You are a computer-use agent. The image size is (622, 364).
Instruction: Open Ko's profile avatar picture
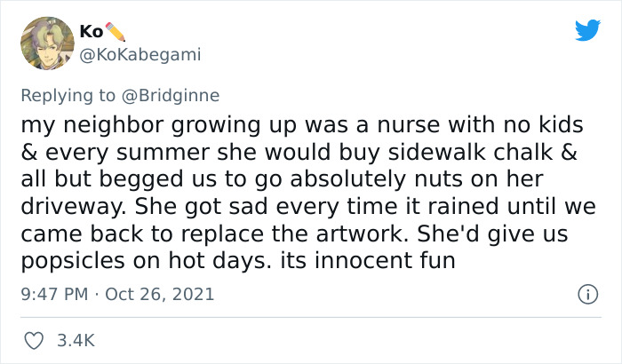[46, 43]
